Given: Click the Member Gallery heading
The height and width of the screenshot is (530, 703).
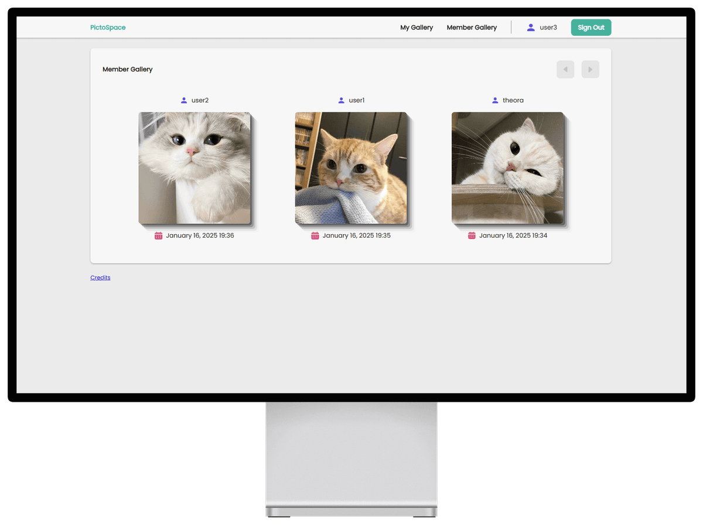Looking at the screenshot, I should click(128, 69).
